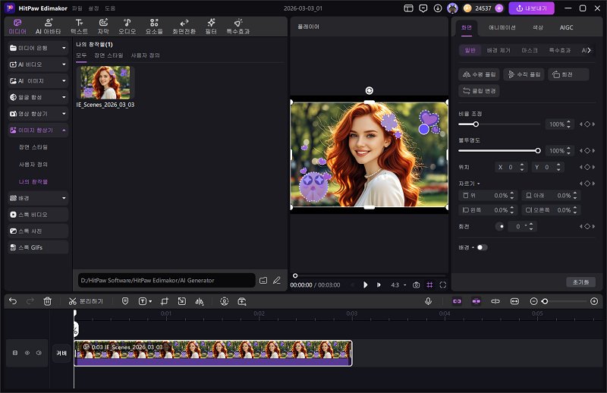Click the pencil edit icon beside path field

[x=277, y=280]
